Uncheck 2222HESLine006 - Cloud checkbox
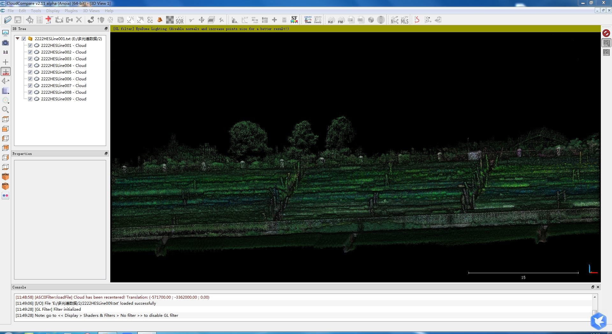This screenshot has width=612, height=334. [x=30, y=79]
